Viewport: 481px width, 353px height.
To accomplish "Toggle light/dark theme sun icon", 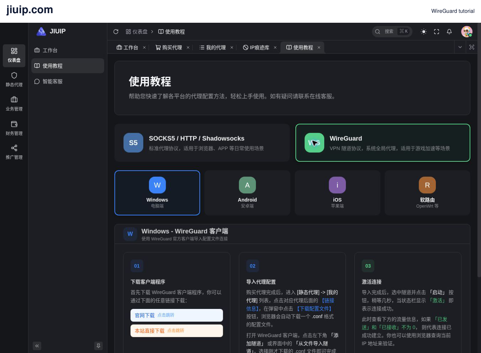I will [x=424, y=32].
